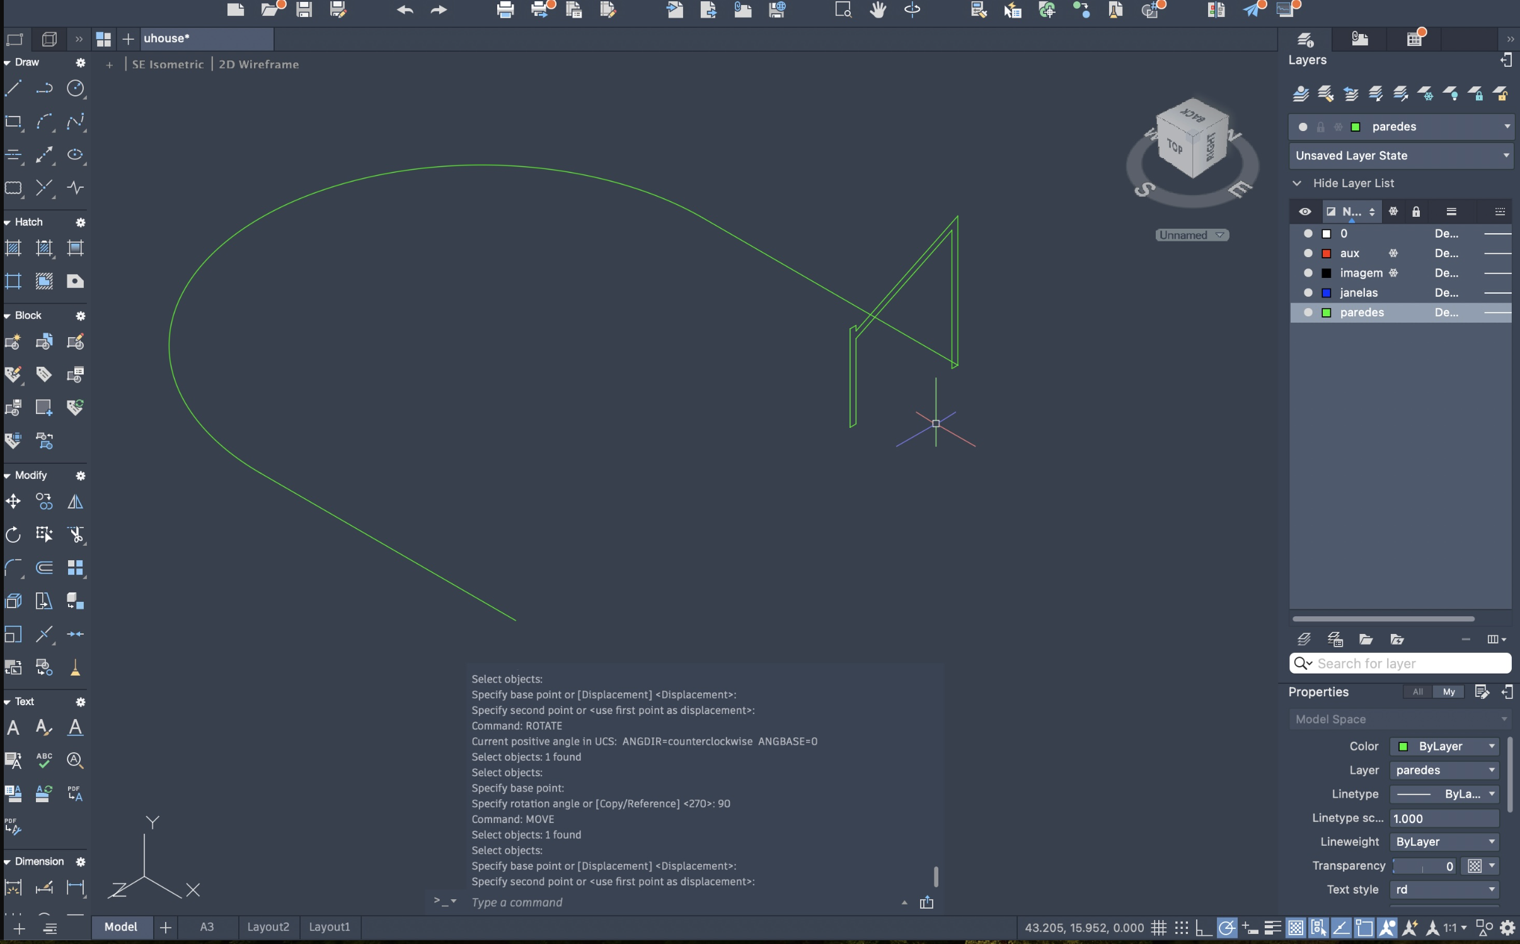
Task: Select the Line tool in Draw panel
Action: tap(13, 88)
